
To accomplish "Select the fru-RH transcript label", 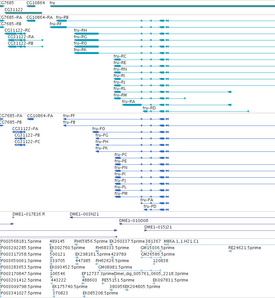I will (80, 30).
